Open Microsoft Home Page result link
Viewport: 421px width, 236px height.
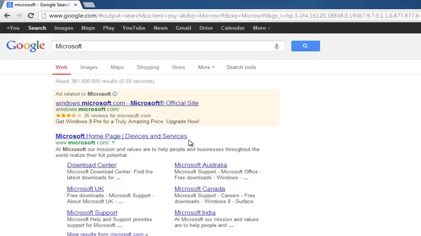[121, 136]
